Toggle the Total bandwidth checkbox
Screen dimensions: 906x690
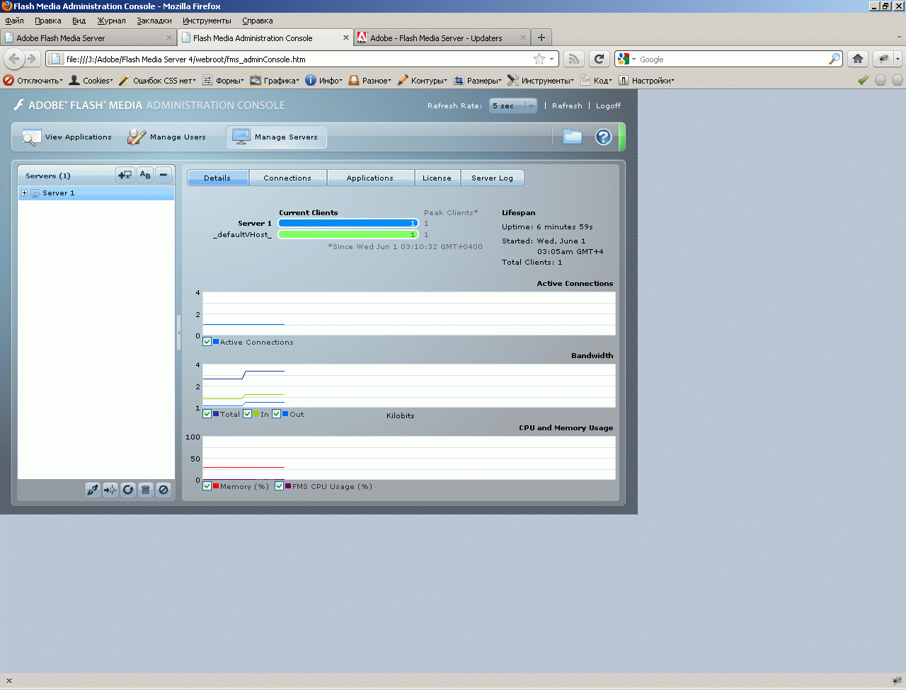click(207, 414)
